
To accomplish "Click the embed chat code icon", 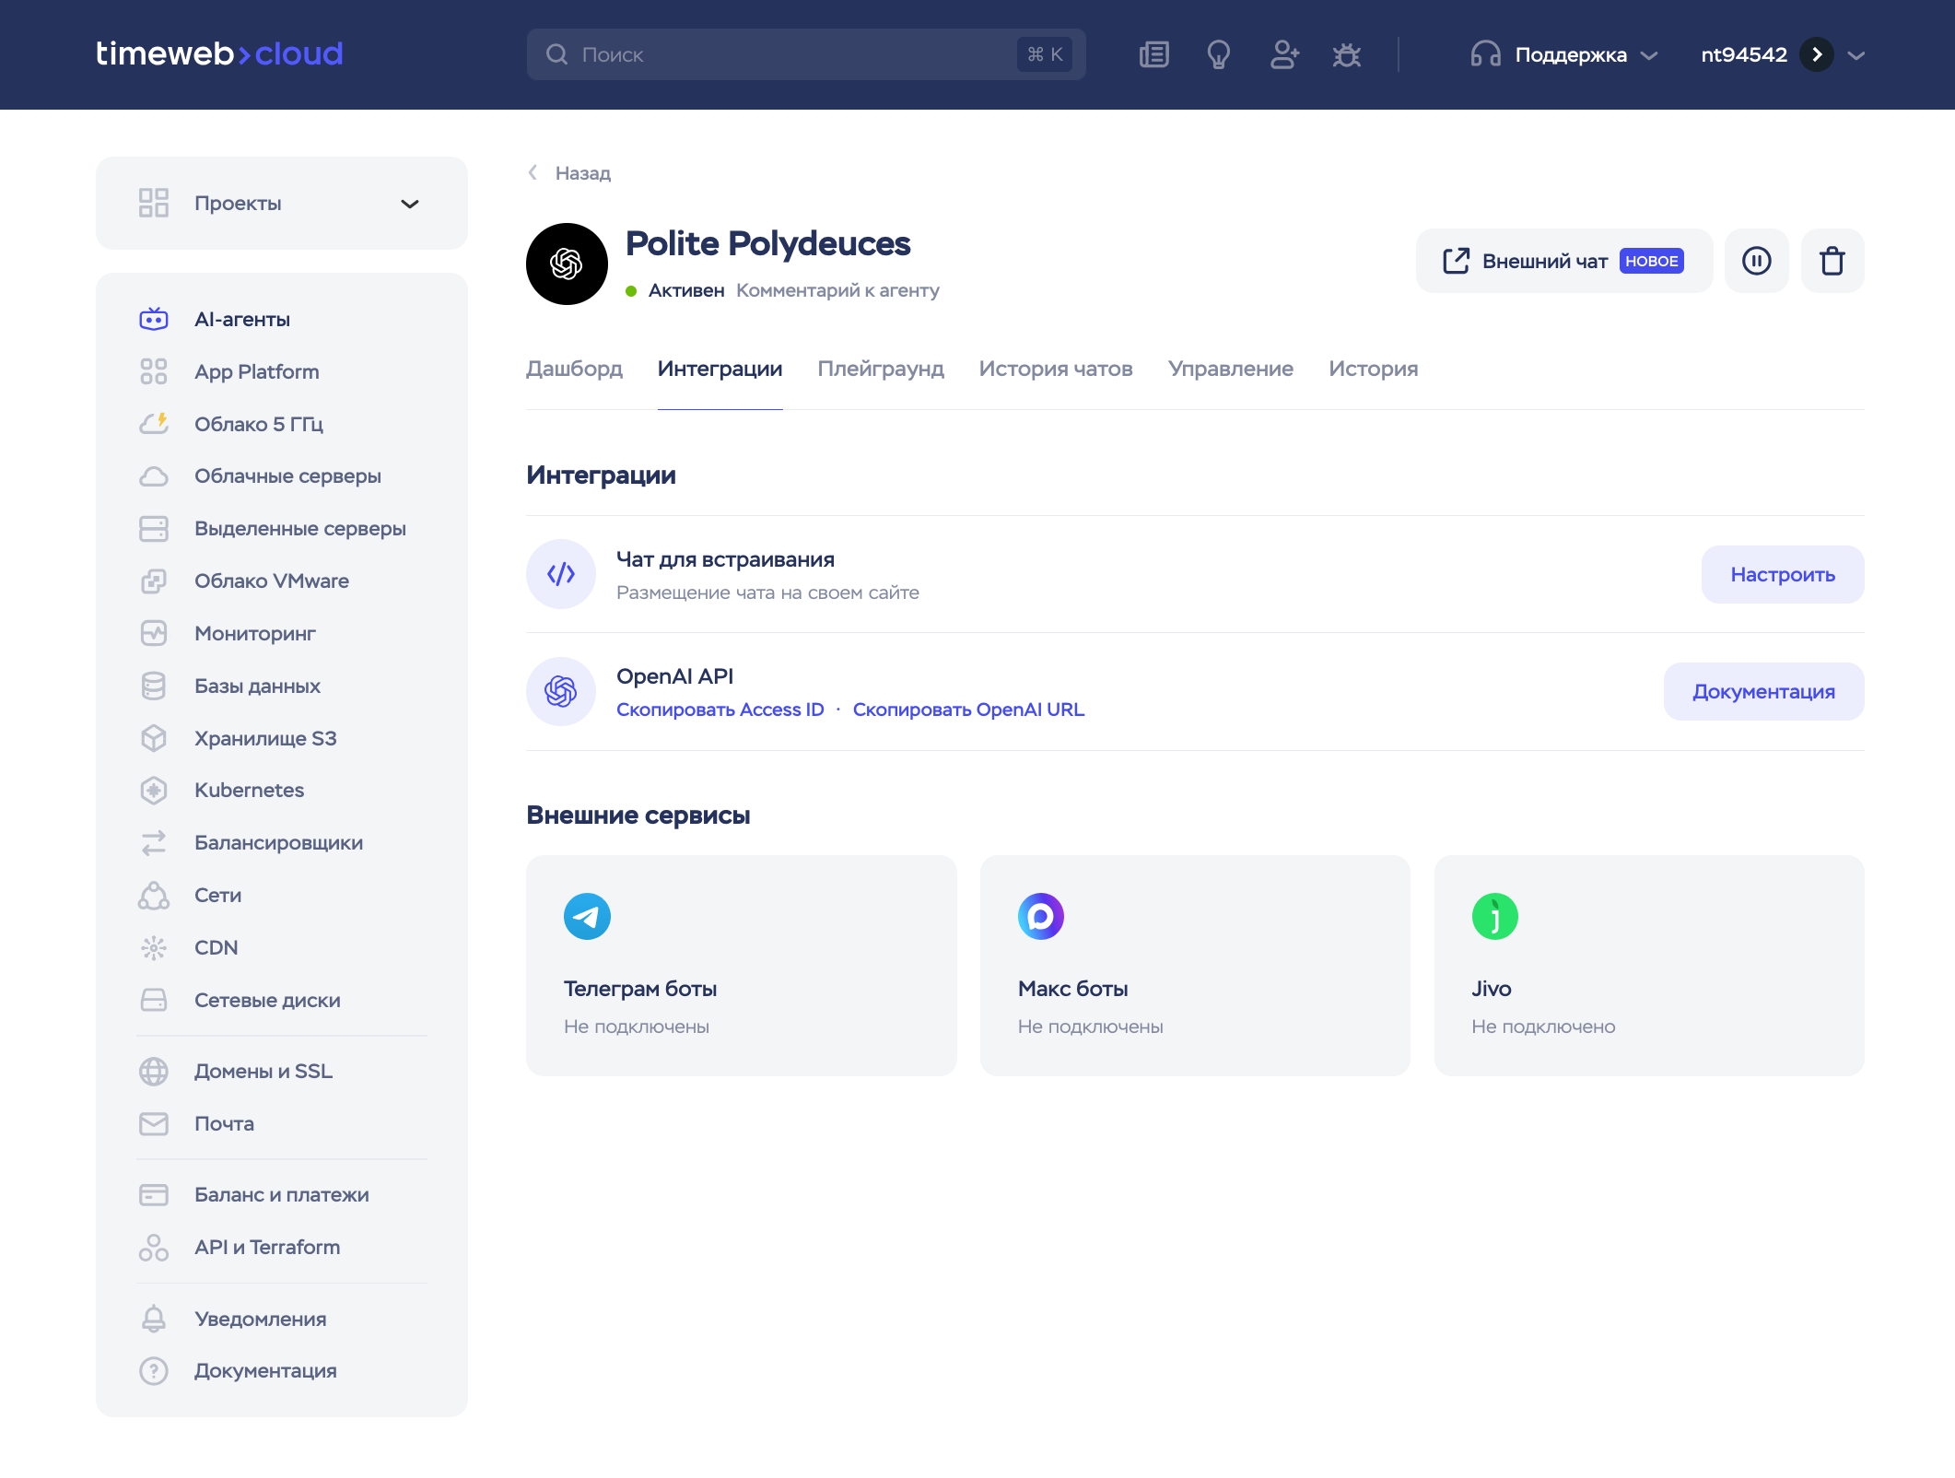I will [x=560, y=574].
